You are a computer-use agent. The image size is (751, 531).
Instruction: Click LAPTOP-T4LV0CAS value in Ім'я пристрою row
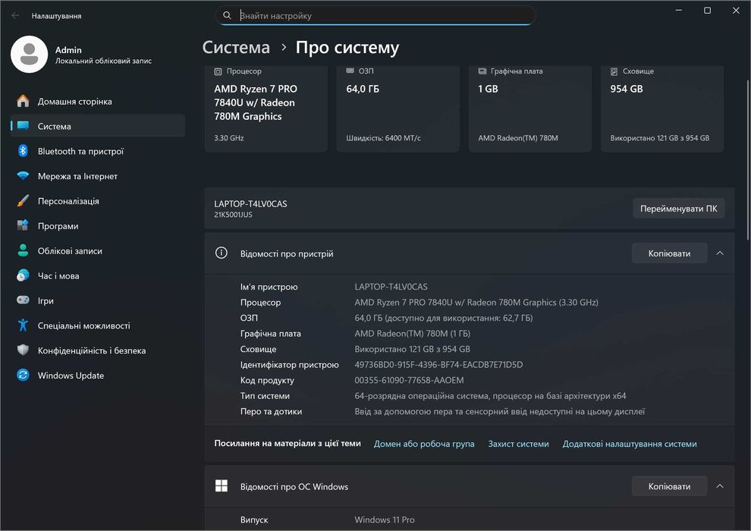tap(391, 286)
